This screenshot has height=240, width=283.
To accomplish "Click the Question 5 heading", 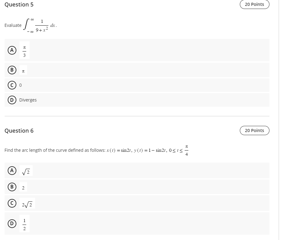I will click(19, 4).
